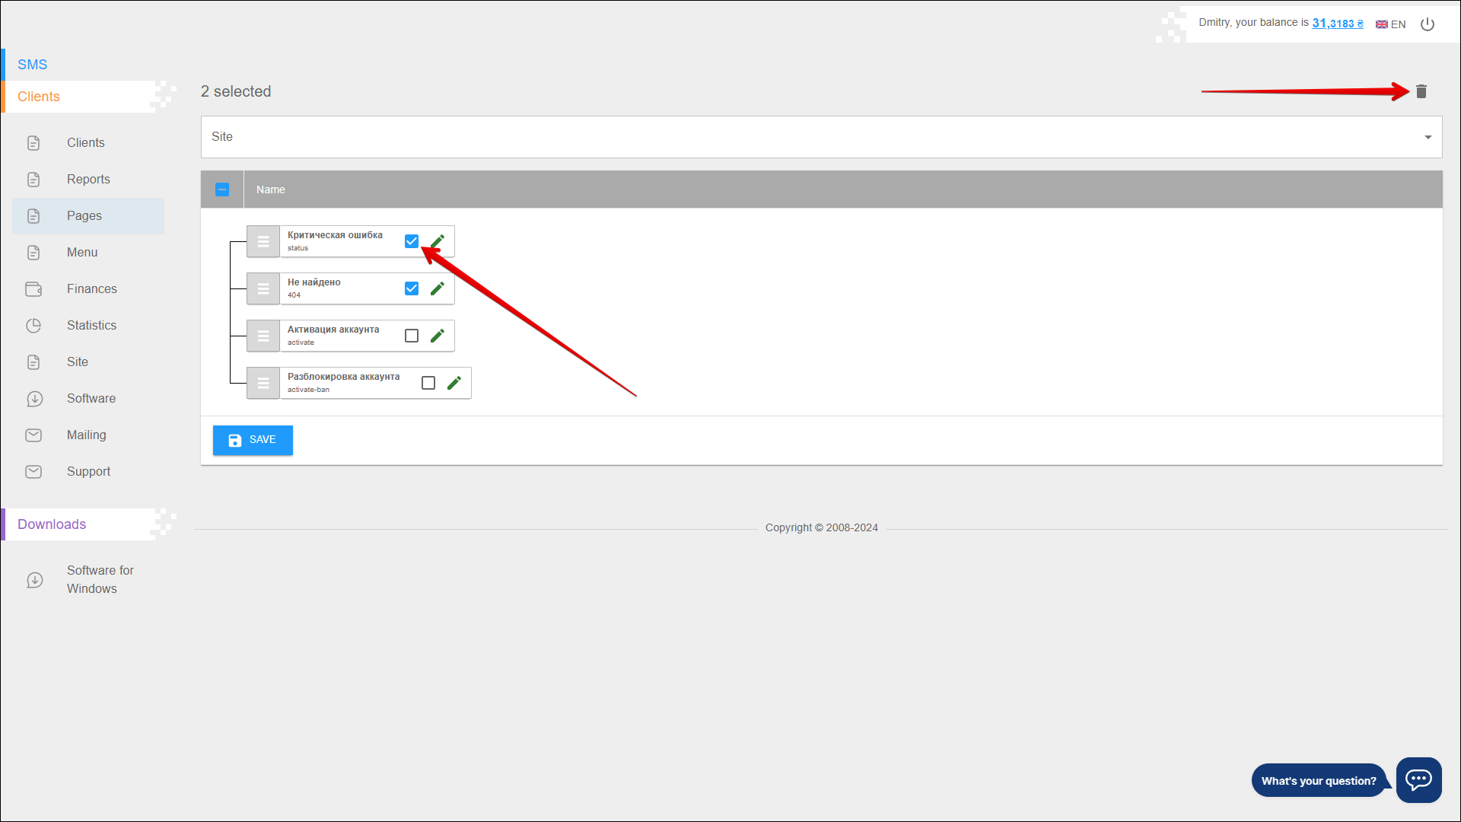Go to Finances in sidebar
This screenshot has height=822, width=1461.
[91, 289]
